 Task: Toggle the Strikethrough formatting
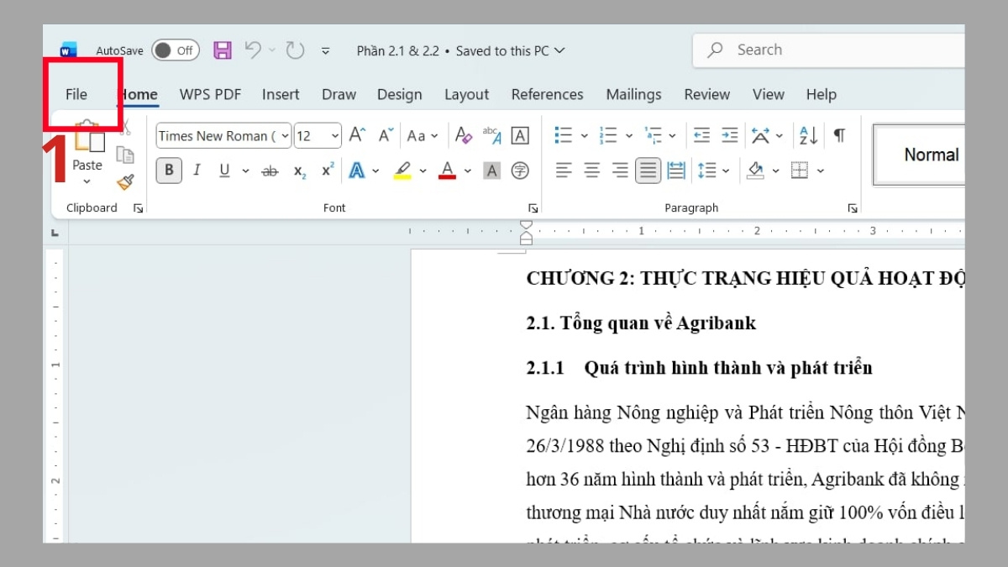click(270, 170)
